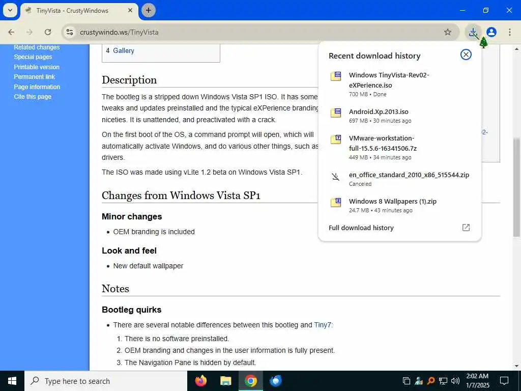Close the Recent download history popup
Image resolution: width=521 pixels, height=391 pixels.
pyautogui.click(x=466, y=54)
